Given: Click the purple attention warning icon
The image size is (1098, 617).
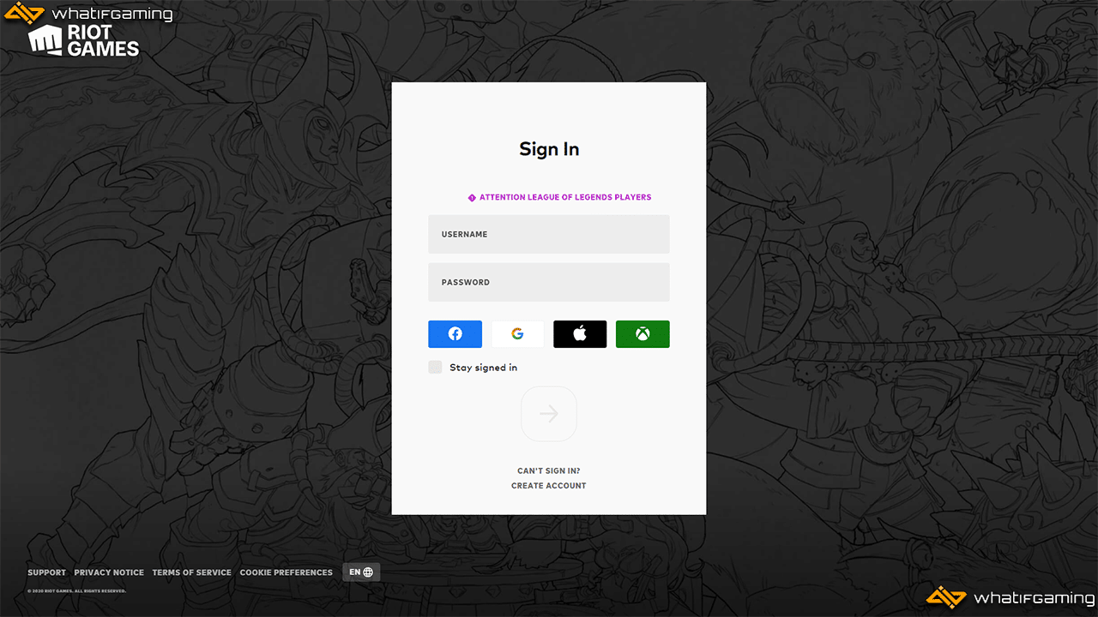Looking at the screenshot, I should click(x=472, y=198).
